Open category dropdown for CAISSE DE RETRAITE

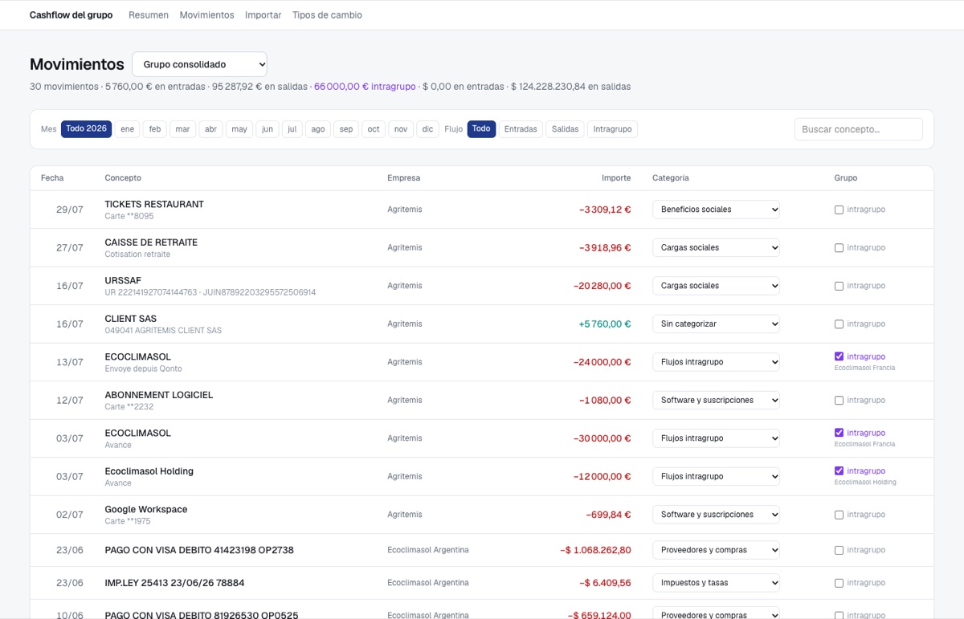click(716, 247)
